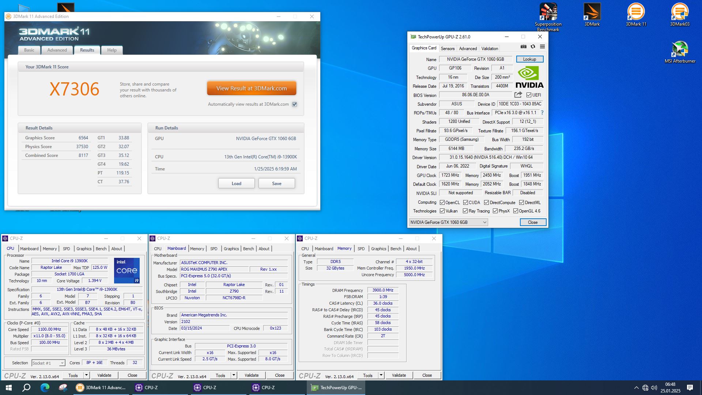The height and width of the screenshot is (395, 702).
Task: Click the GPU Name field in GPU-Z
Action: tap(475, 59)
